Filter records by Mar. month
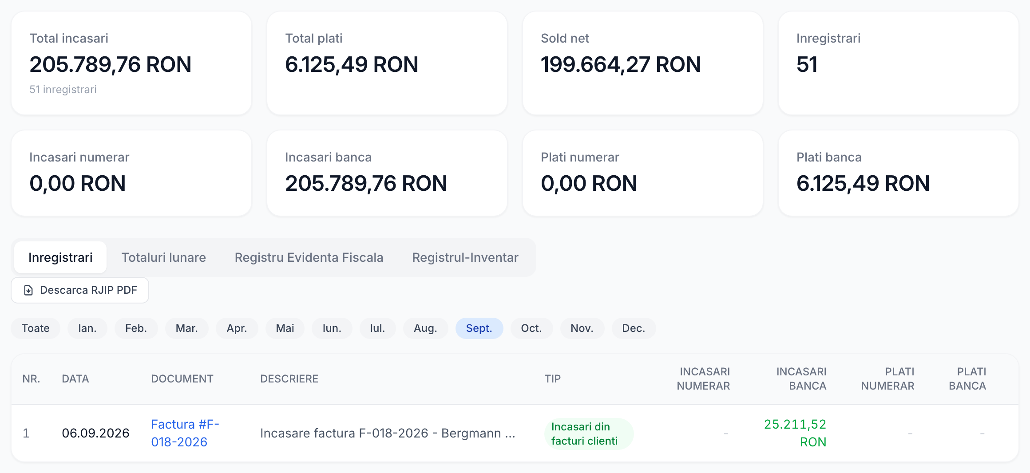 pos(187,328)
